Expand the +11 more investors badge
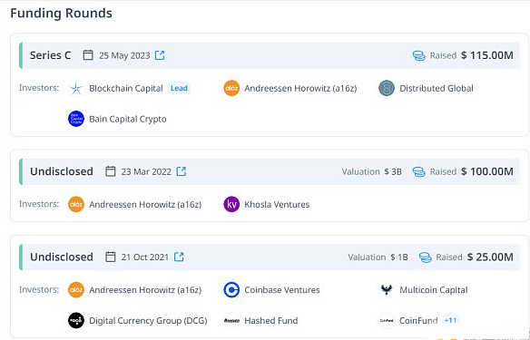This screenshot has height=340, width=530. [450, 320]
